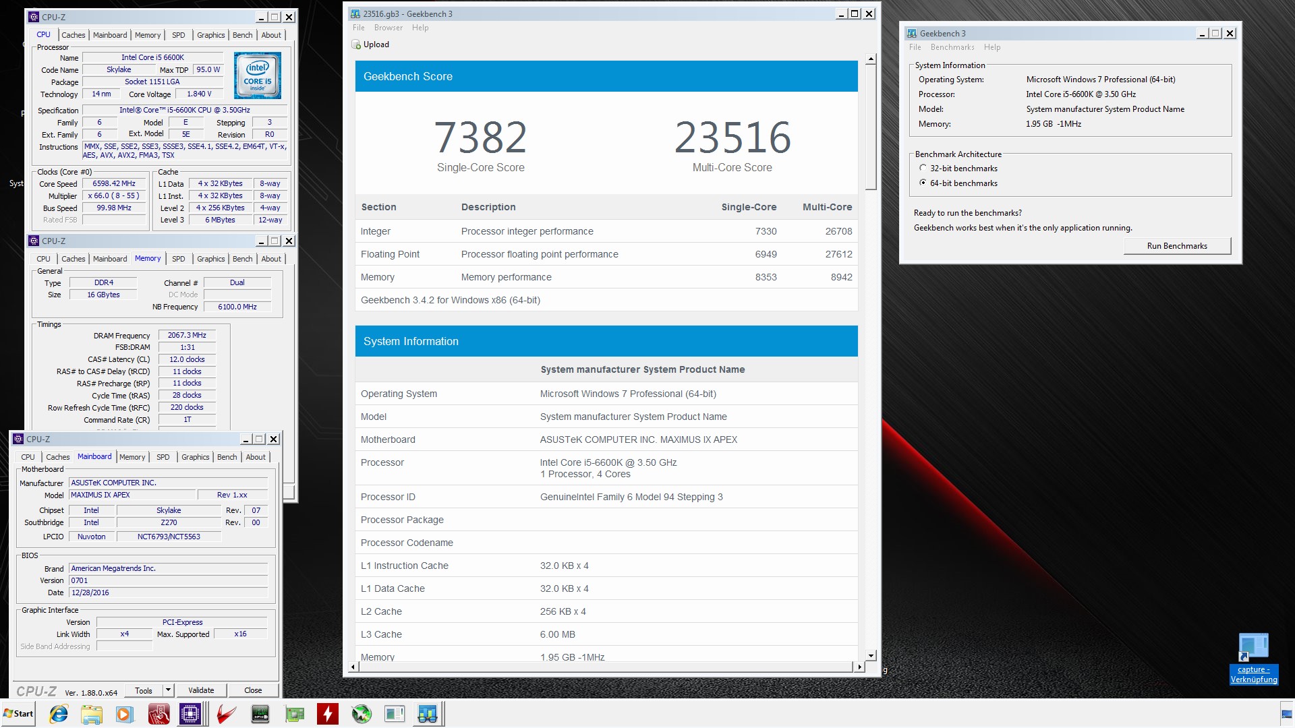Viewport: 1295px width, 728px height.
Task: Click scroll-down arrow in Geekbench results window
Action: [871, 656]
